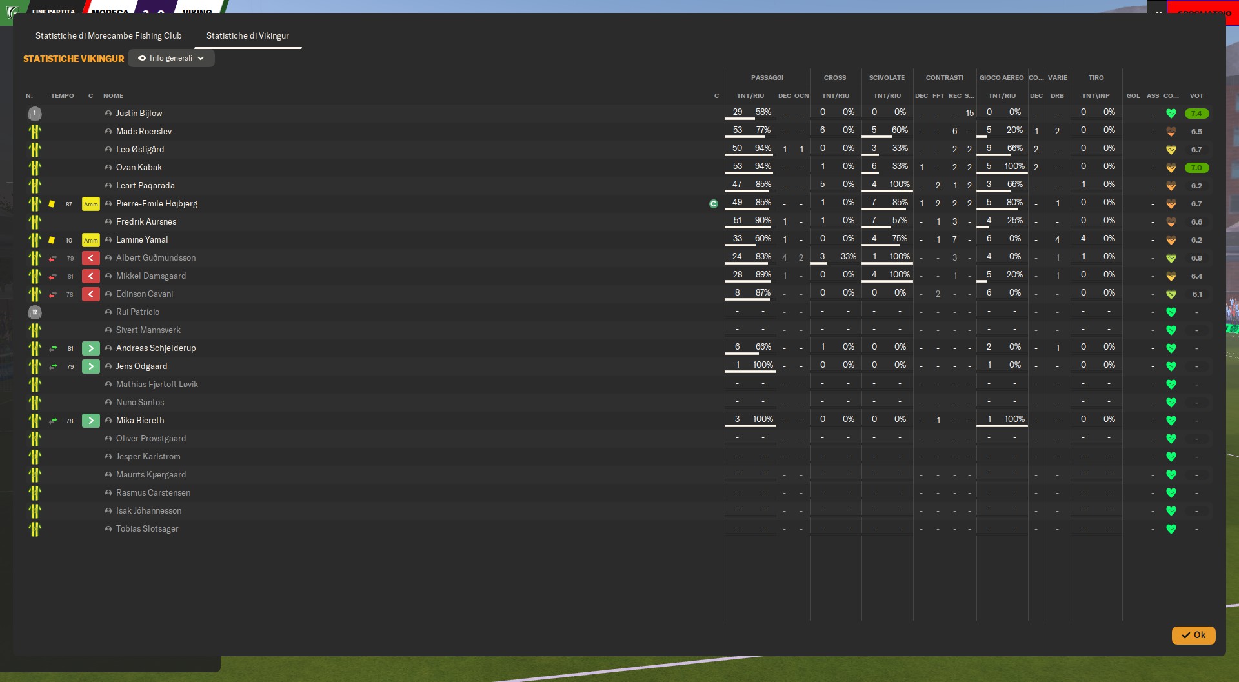
Task: Click substitute goalkeeper shirt icon of Rui Patrício
Action: point(35,312)
